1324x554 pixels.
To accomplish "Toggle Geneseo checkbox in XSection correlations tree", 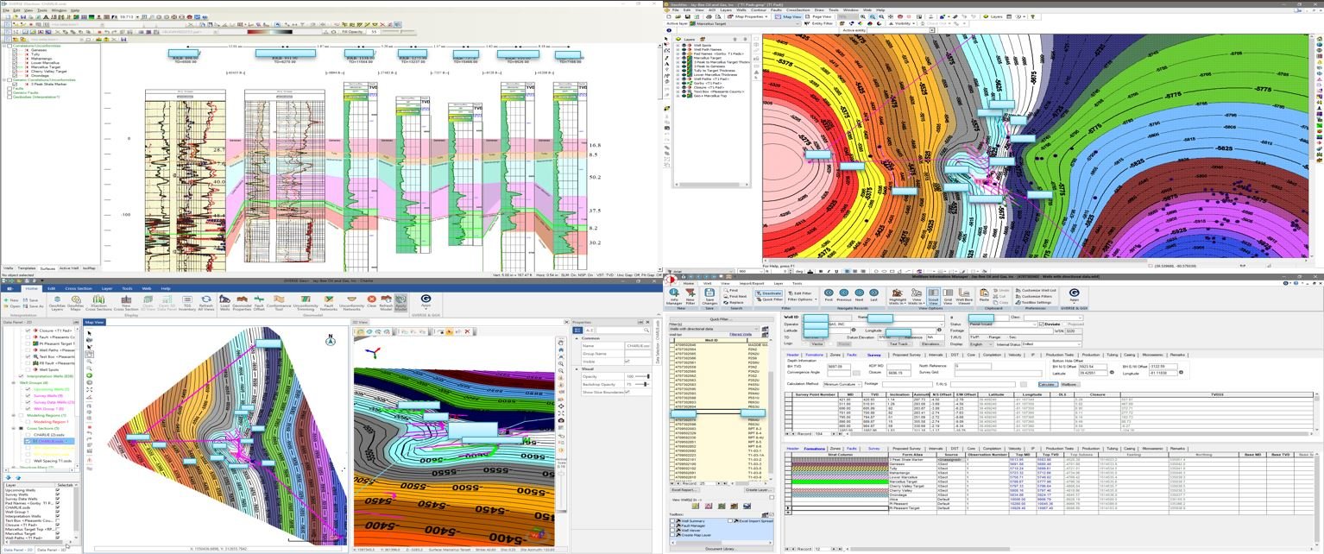I will [x=15, y=50].
